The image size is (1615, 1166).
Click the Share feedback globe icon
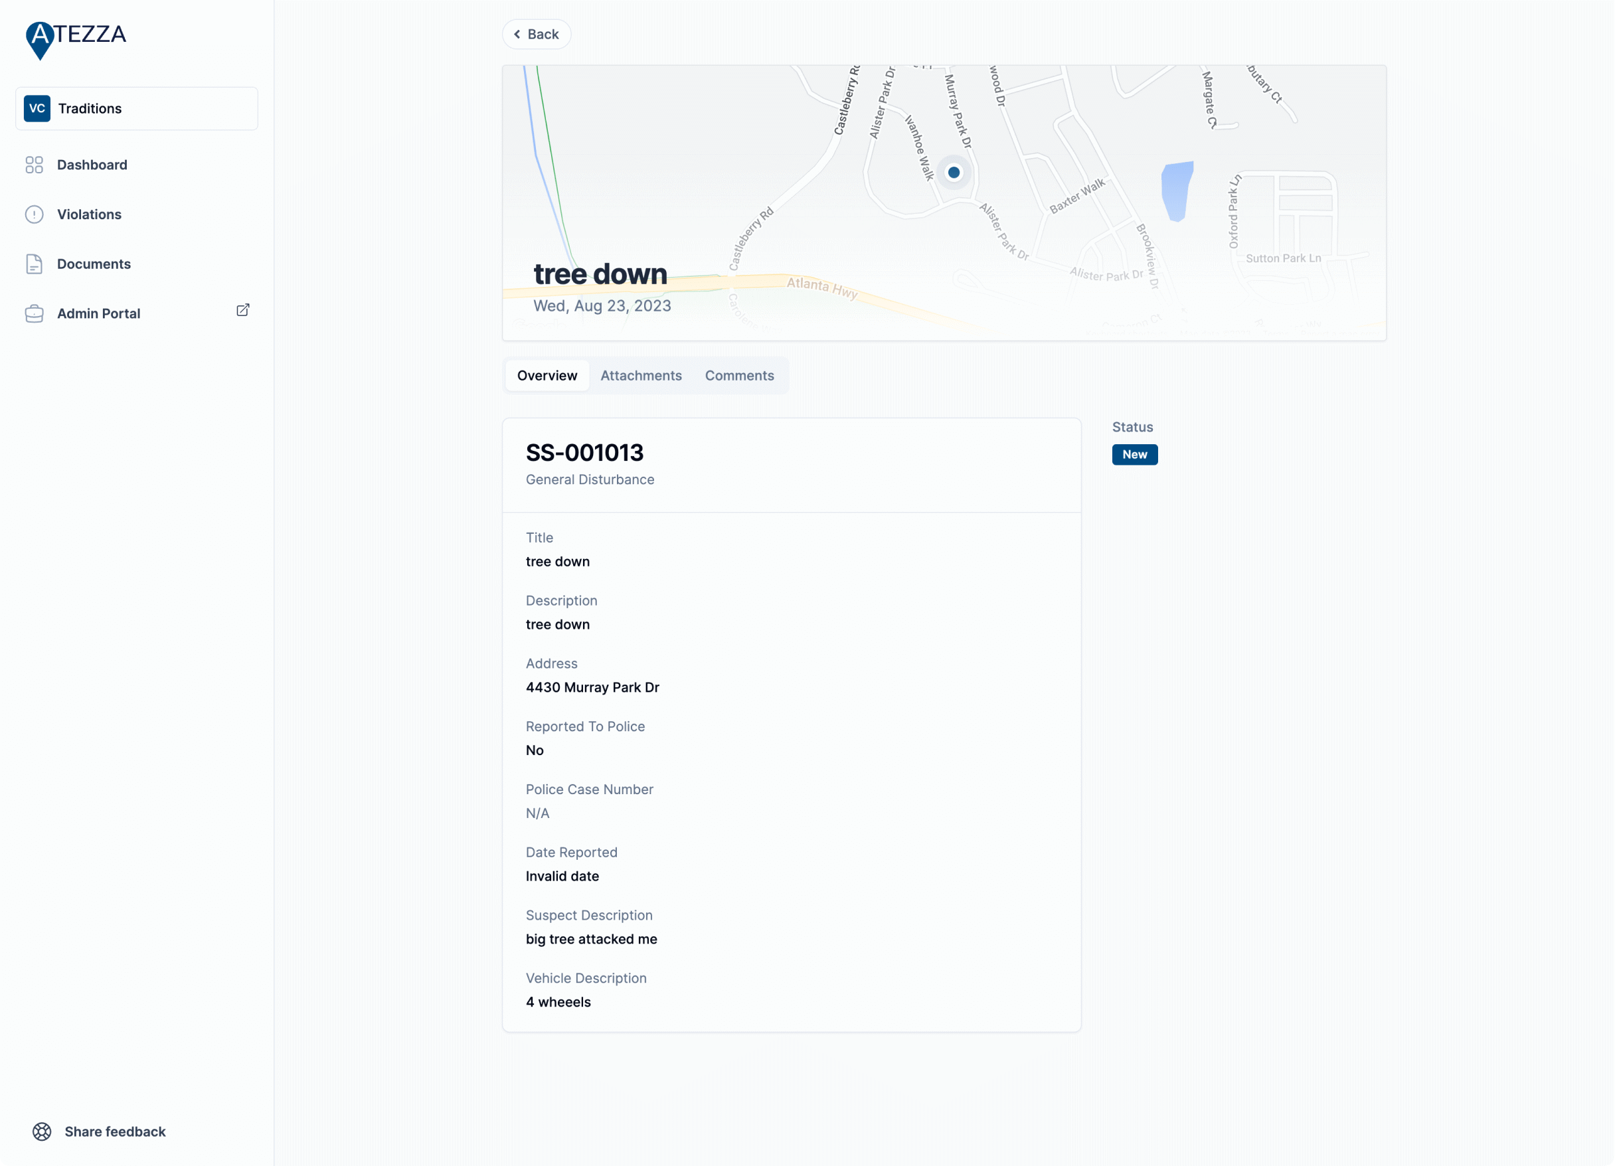pos(42,1131)
